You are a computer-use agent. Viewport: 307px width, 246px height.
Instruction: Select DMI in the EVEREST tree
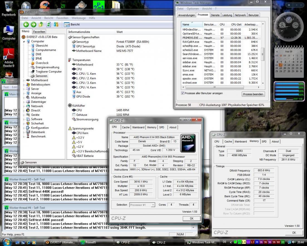point(38,54)
